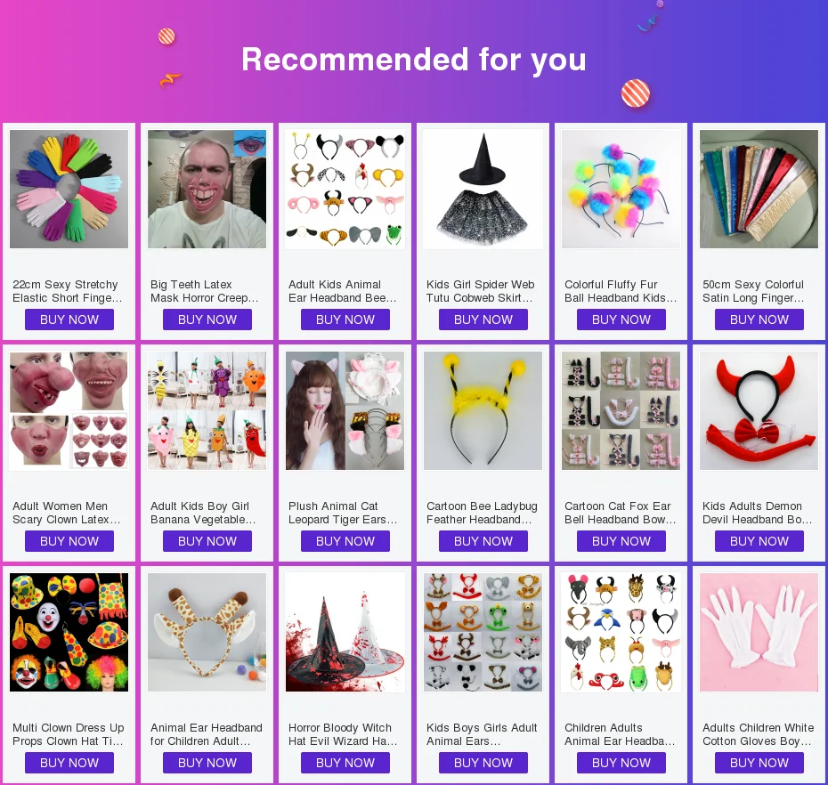Buy the Colorful Fluffy Fur Ball Headband
Viewport: 828px width, 785px height.
[621, 320]
